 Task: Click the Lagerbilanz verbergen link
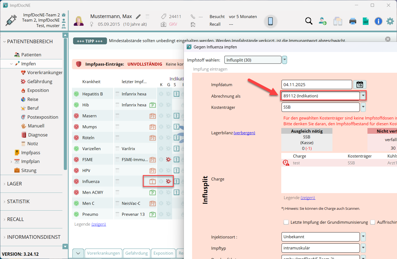coord(244,133)
